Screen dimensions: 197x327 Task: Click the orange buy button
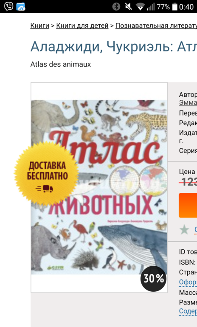[188, 206]
